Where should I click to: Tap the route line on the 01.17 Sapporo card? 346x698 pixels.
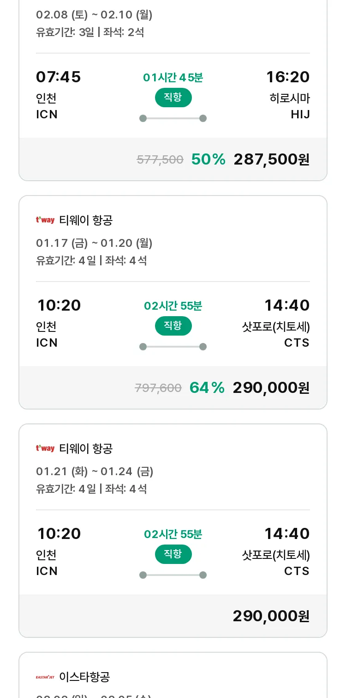(173, 347)
